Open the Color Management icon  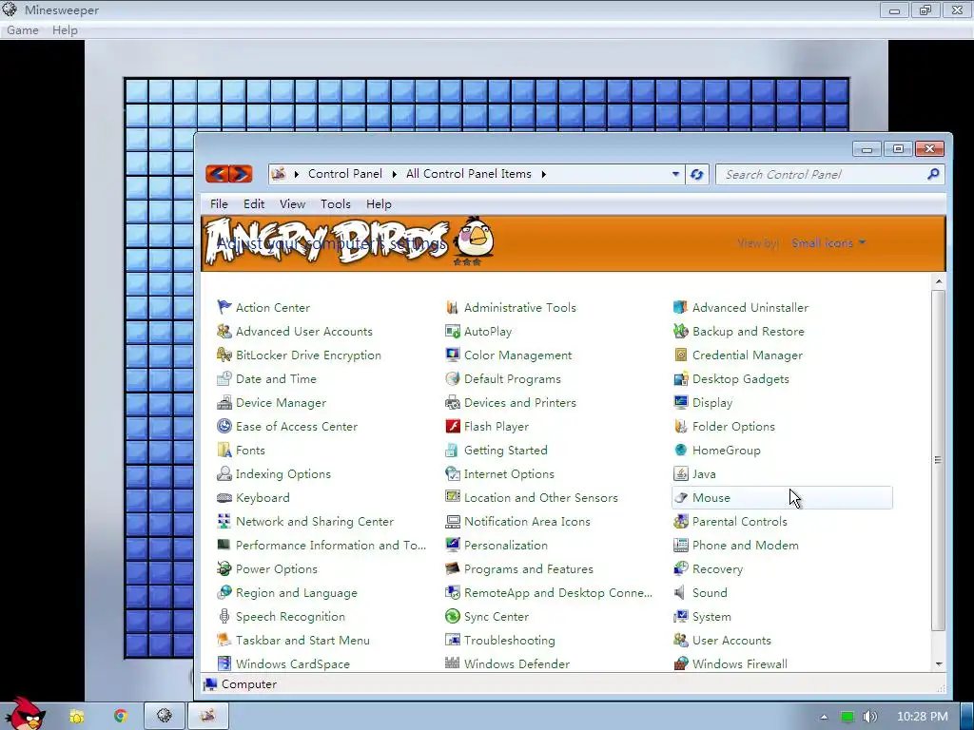pyautogui.click(x=452, y=355)
